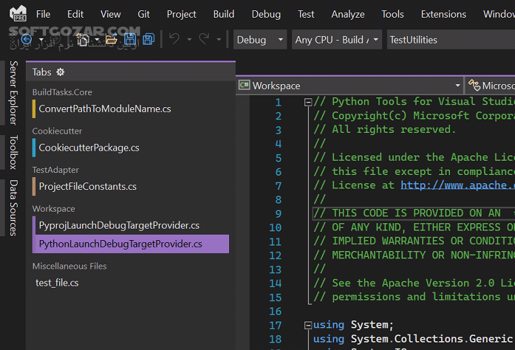Click the Workspace group header in Tabs

tap(54, 208)
